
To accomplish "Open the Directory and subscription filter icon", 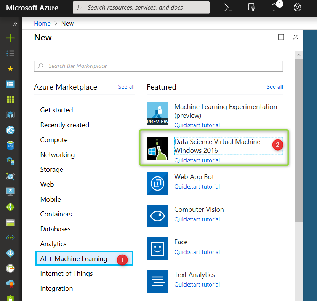I will coord(251,7).
